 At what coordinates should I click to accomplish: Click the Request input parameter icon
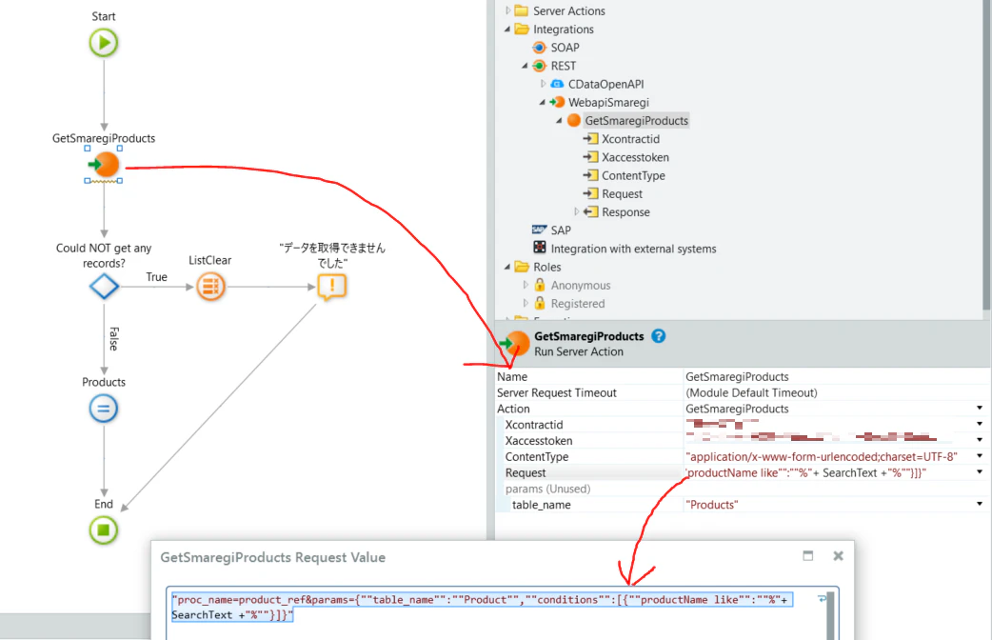click(591, 193)
